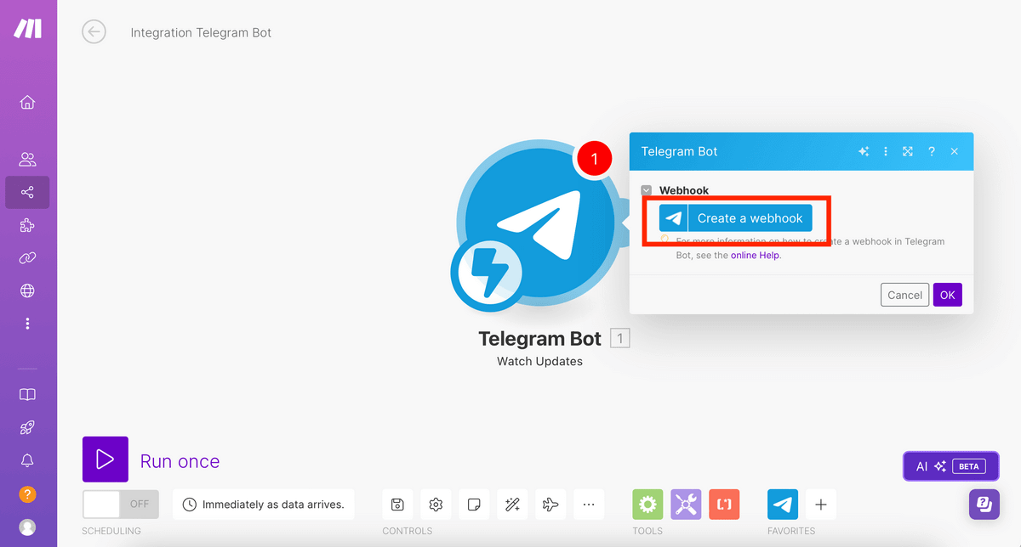Click the purple OK button
Screen dimensions: 1021x547
(948, 295)
